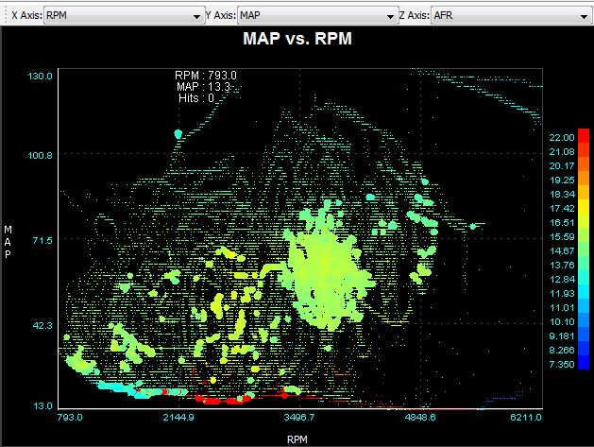Expand the Z Axis dropdown arrow
This screenshot has height=447, width=594.
(586, 16)
